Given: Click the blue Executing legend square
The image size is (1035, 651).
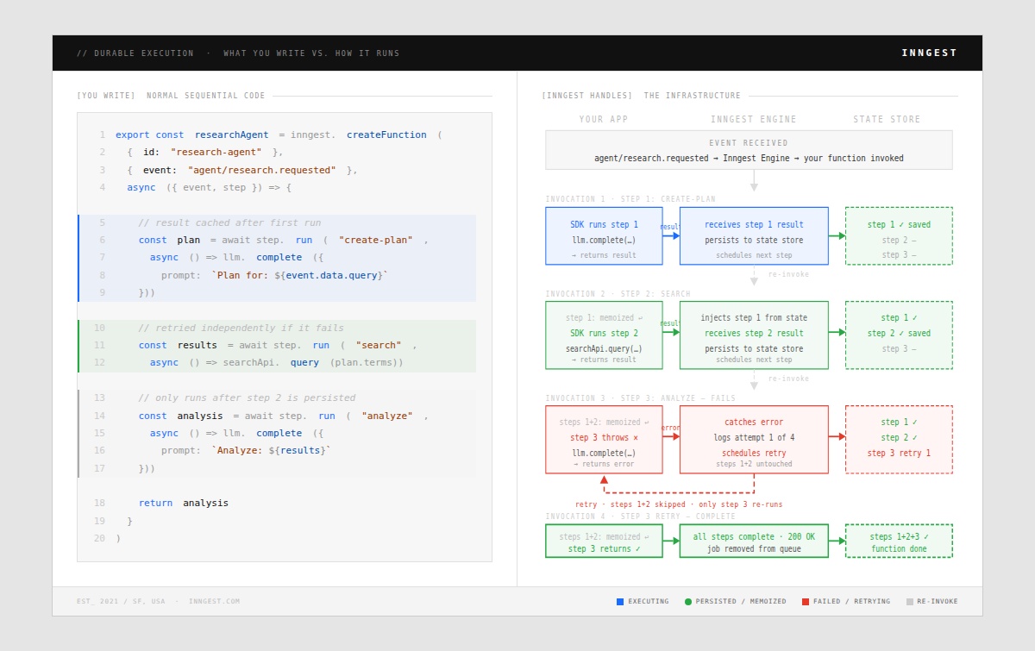Looking at the screenshot, I should point(620,602).
